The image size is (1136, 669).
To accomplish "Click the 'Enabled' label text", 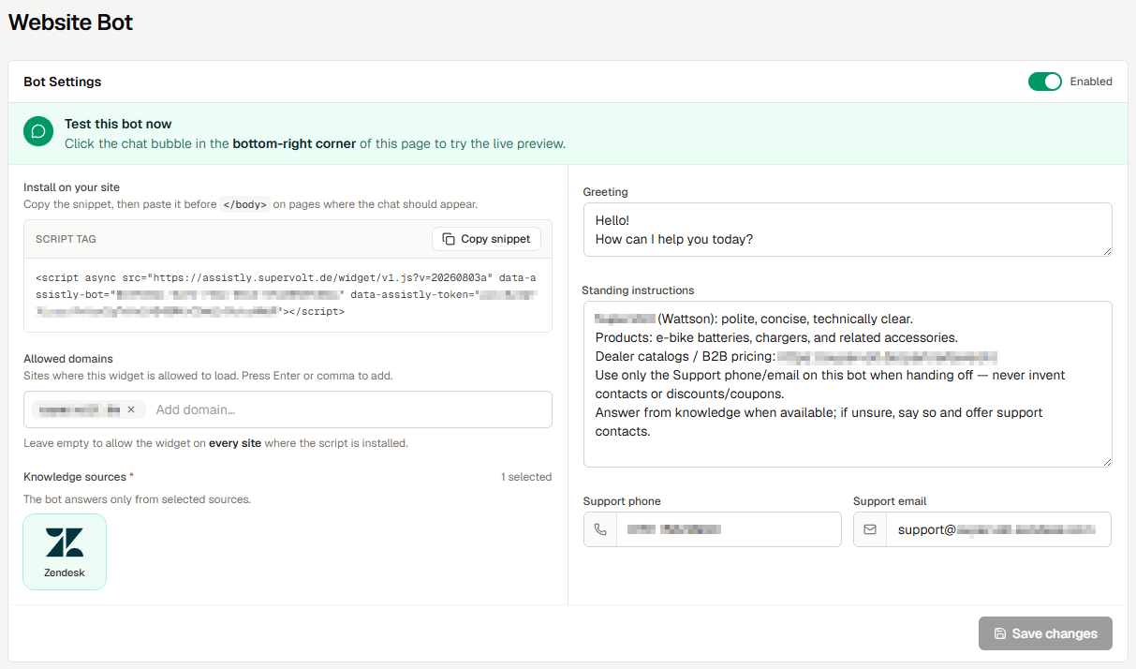I will point(1091,82).
